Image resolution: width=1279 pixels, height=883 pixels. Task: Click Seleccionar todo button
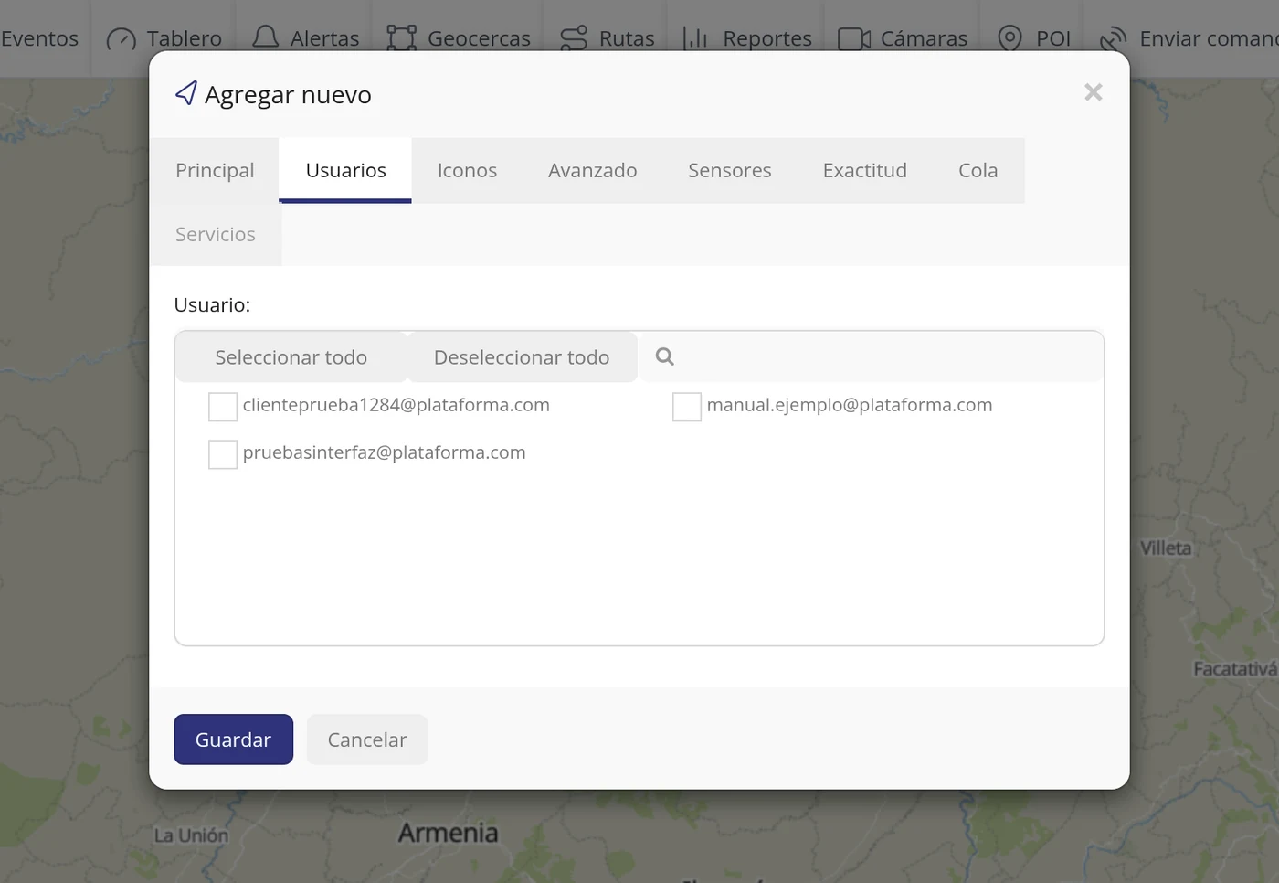pos(291,357)
